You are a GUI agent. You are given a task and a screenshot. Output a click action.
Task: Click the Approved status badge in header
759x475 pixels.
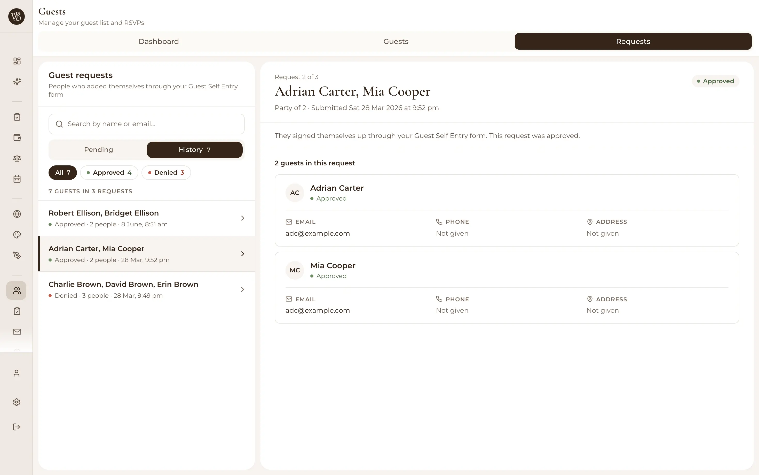715,81
